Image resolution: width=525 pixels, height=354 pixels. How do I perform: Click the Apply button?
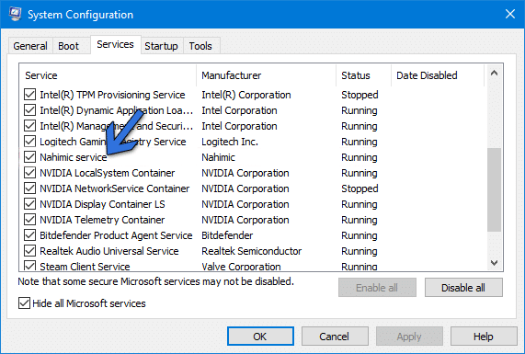pos(409,337)
